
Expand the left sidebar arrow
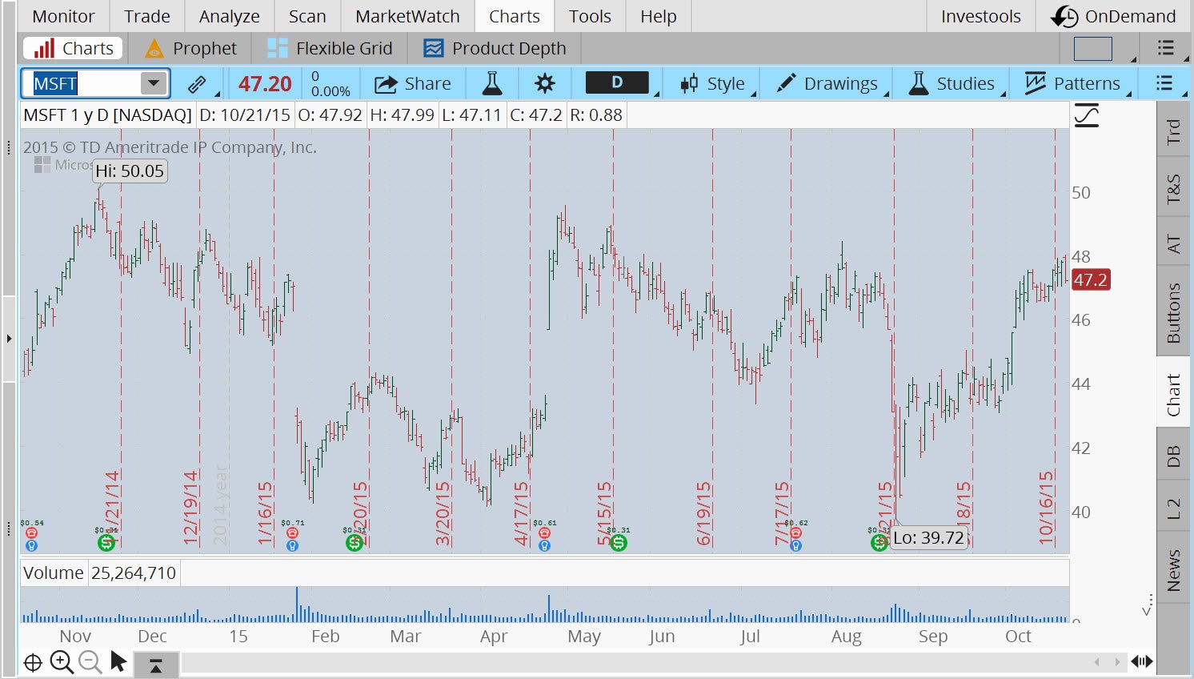pyautogui.click(x=9, y=339)
